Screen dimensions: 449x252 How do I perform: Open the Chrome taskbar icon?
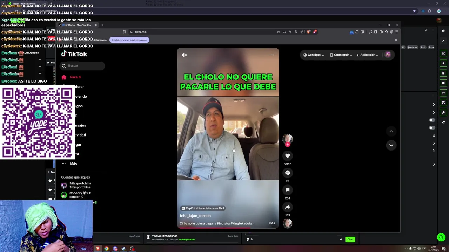coord(106,248)
